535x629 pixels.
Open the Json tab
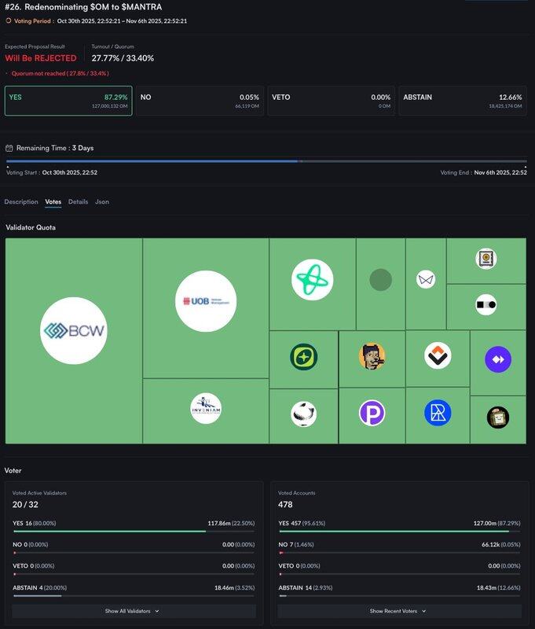(102, 202)
